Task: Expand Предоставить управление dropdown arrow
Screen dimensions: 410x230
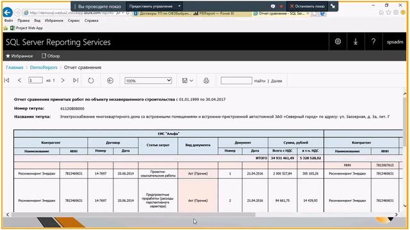Action: [179, 6]
